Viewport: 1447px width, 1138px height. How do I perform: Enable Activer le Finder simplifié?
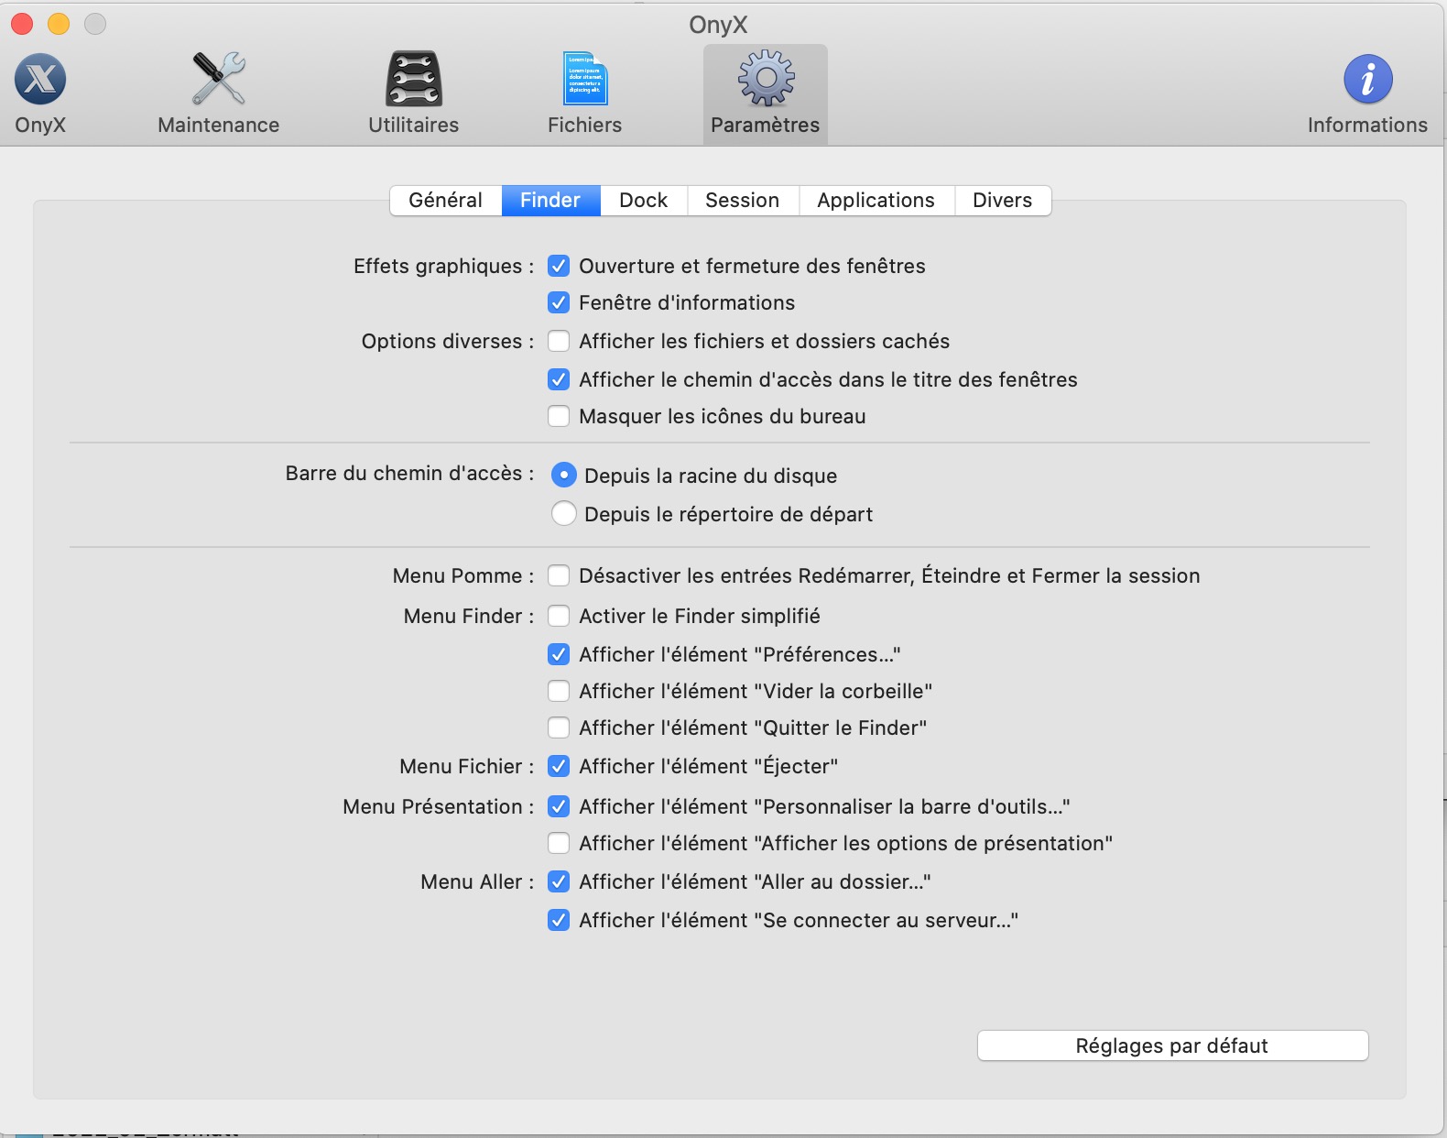[x=559, y=616]
